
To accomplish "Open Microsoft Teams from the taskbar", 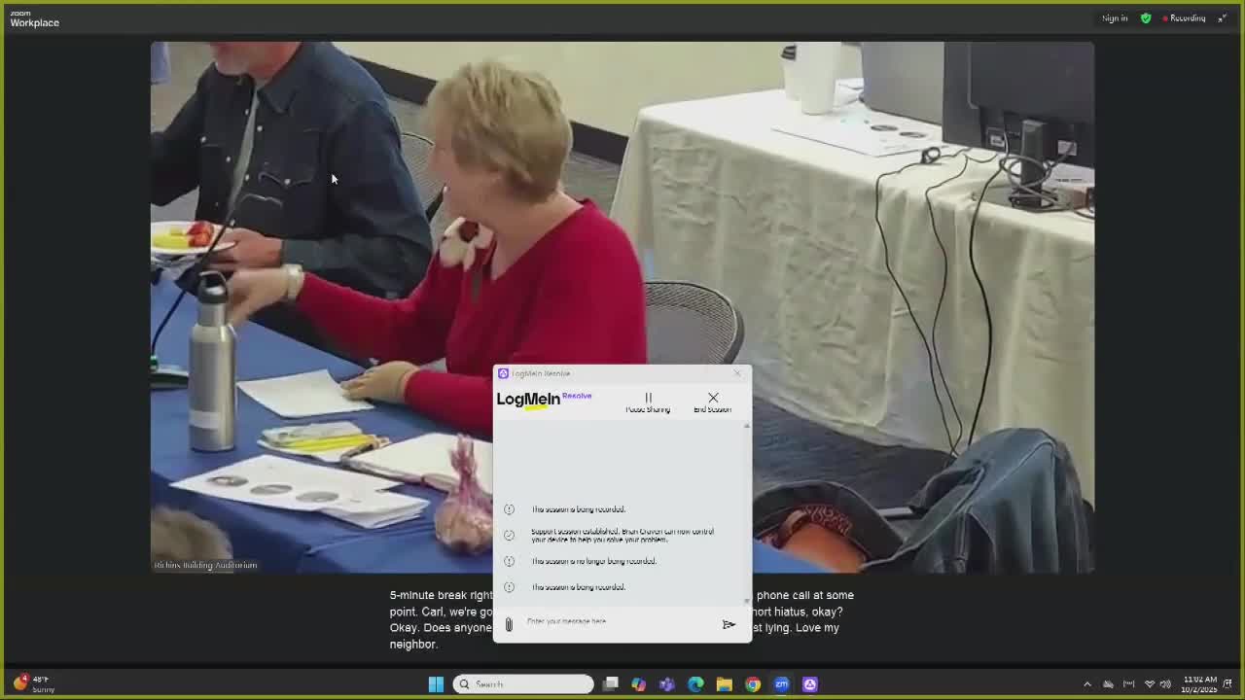I will click(x=667, y=684).
